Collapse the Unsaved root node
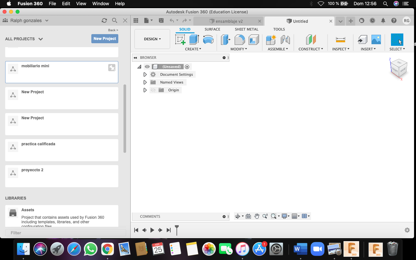 coord(139,67)
